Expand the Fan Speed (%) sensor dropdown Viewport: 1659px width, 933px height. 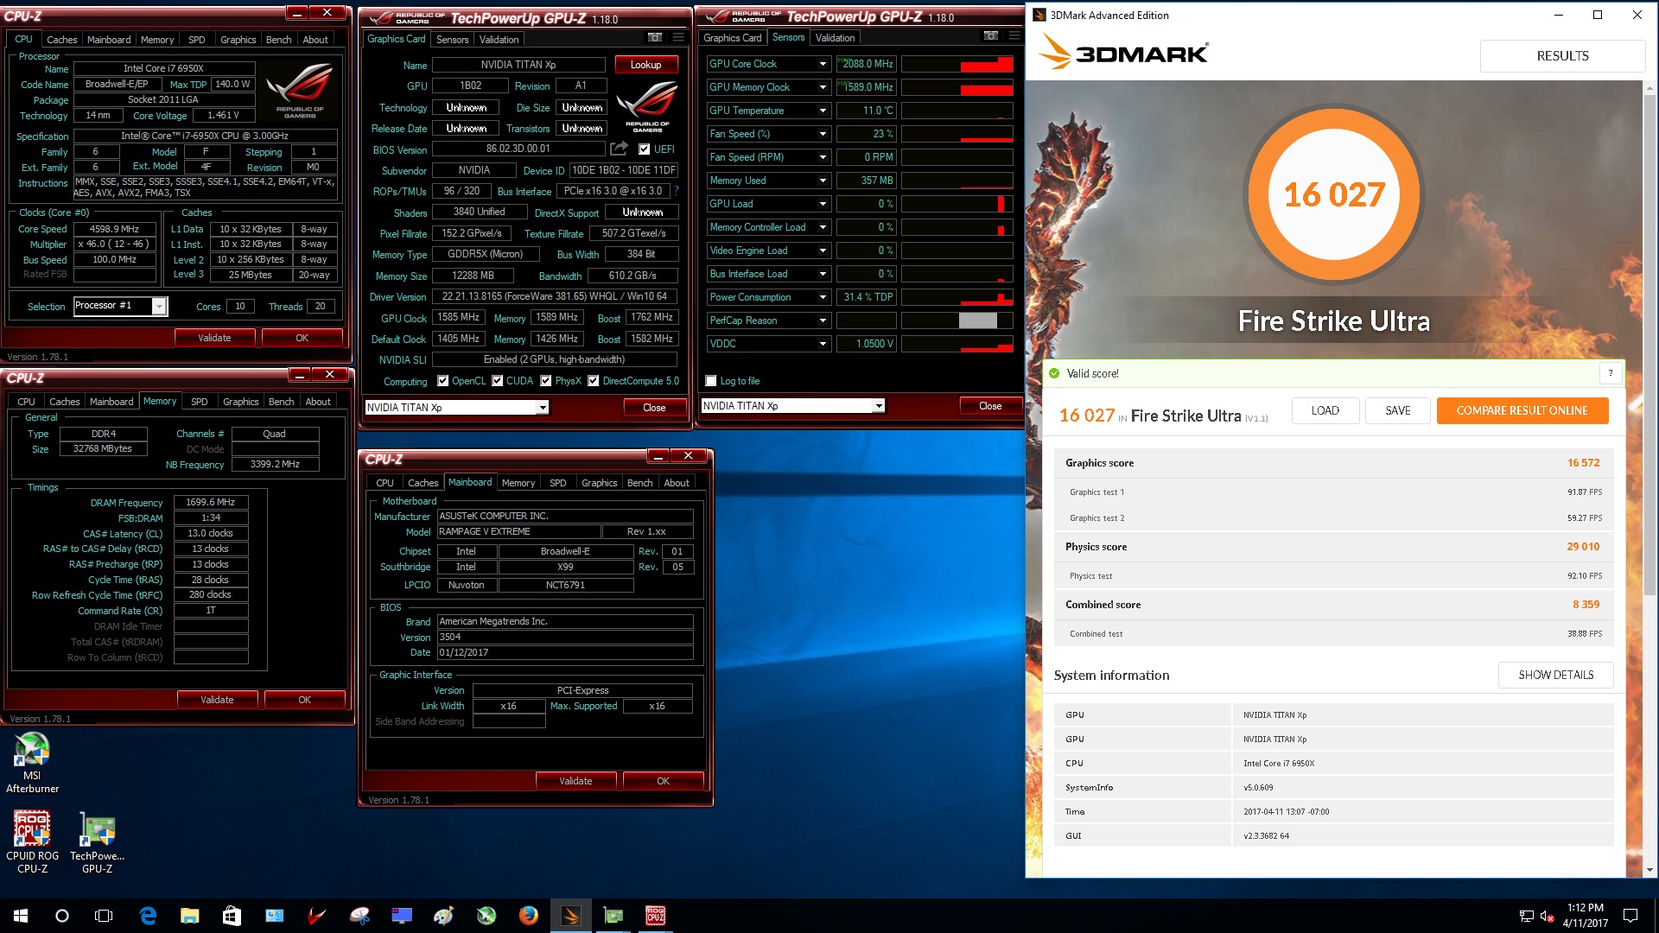(x=822, y=134)
